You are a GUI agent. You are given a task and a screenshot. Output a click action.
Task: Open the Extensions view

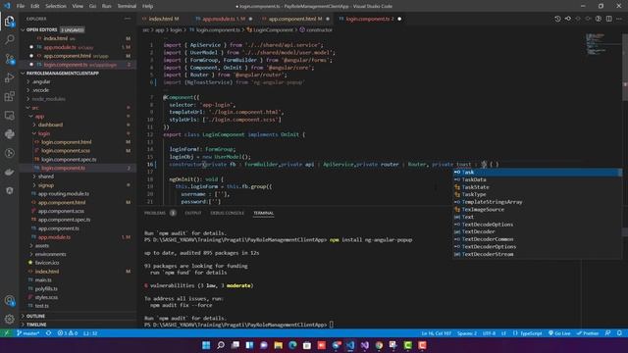pos(9,96)
